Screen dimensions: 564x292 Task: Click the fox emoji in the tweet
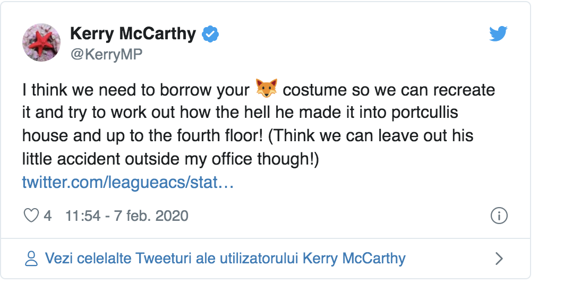(266, 89)
